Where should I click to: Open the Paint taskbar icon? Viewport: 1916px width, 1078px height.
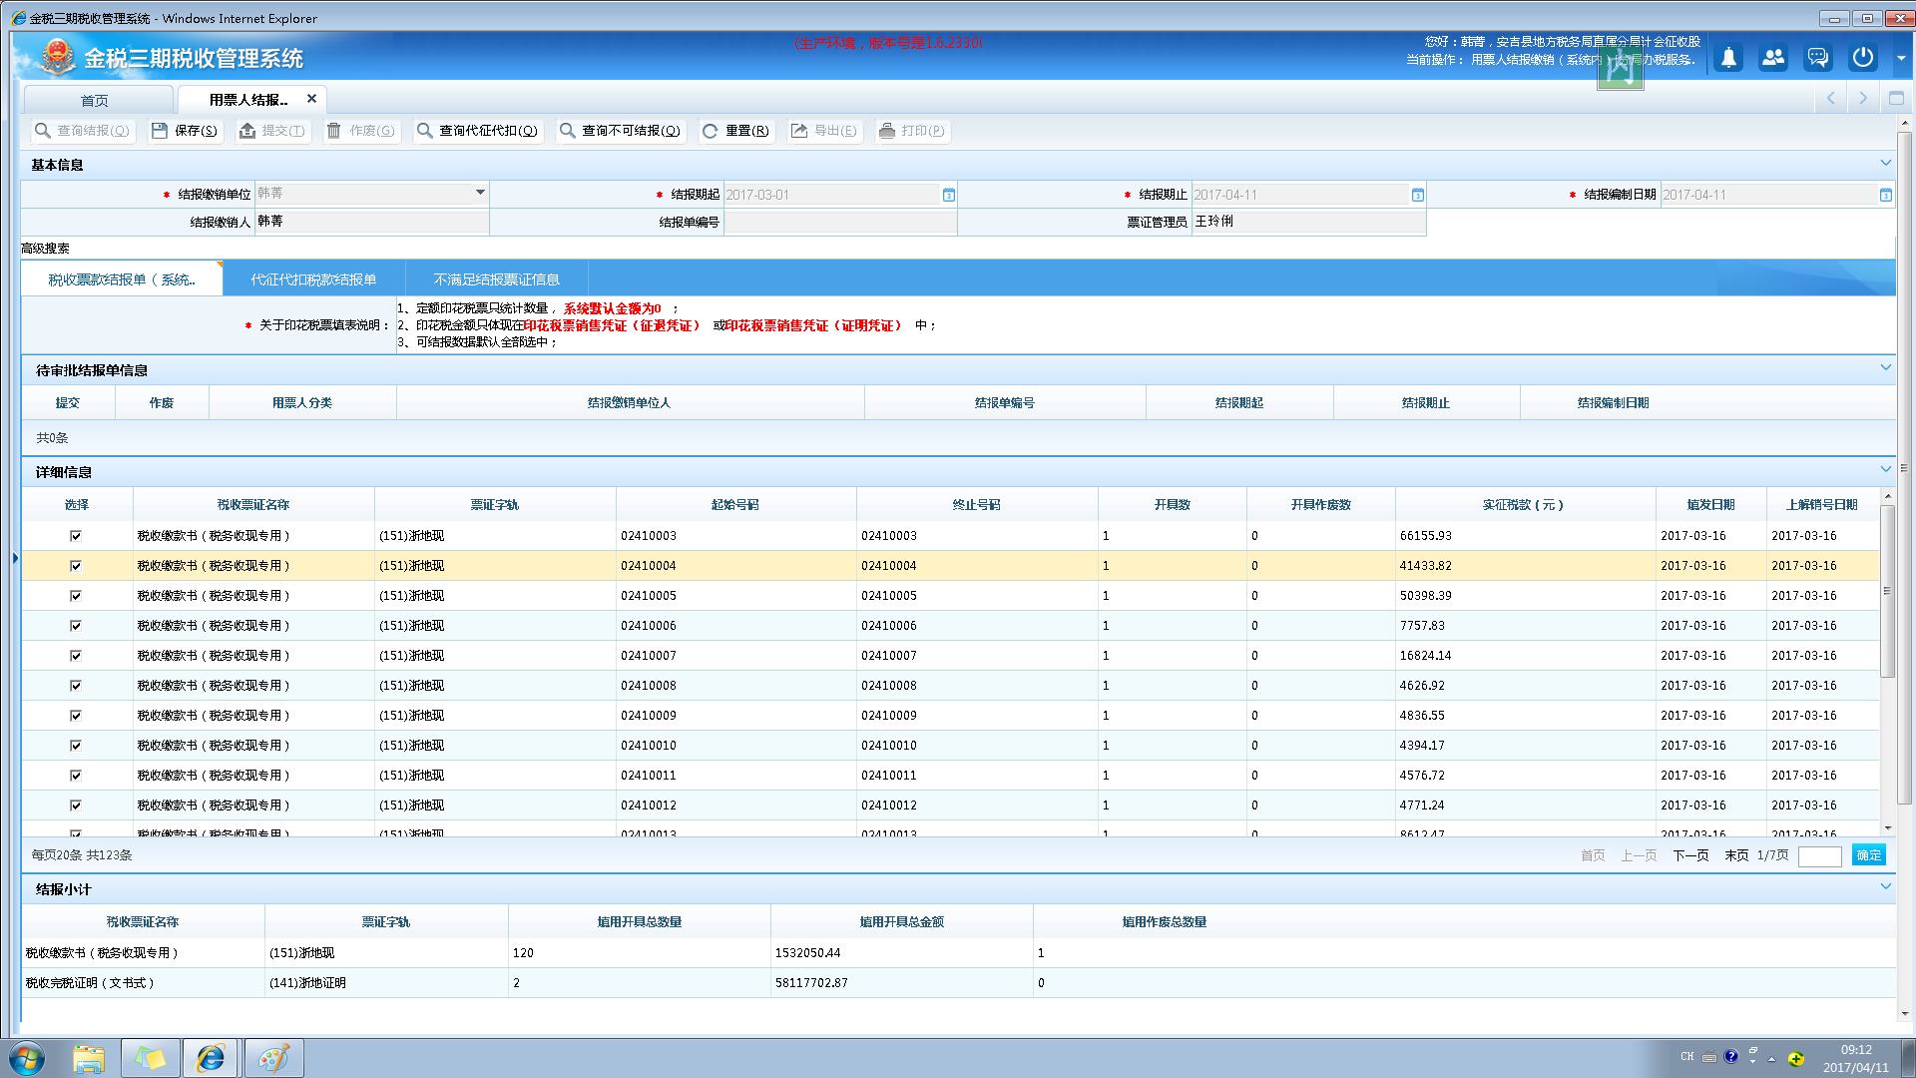(x=273, y=1058)
